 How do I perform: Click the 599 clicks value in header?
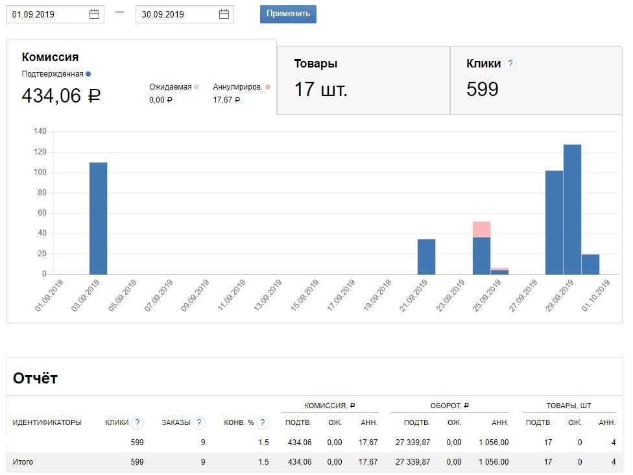click(483, 90)
